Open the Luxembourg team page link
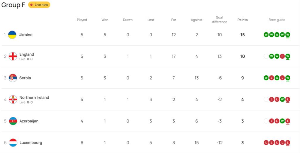 [31, 143]
